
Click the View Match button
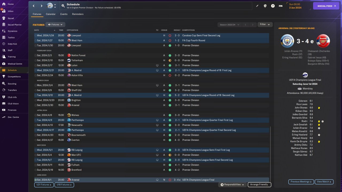coord(324,182)
